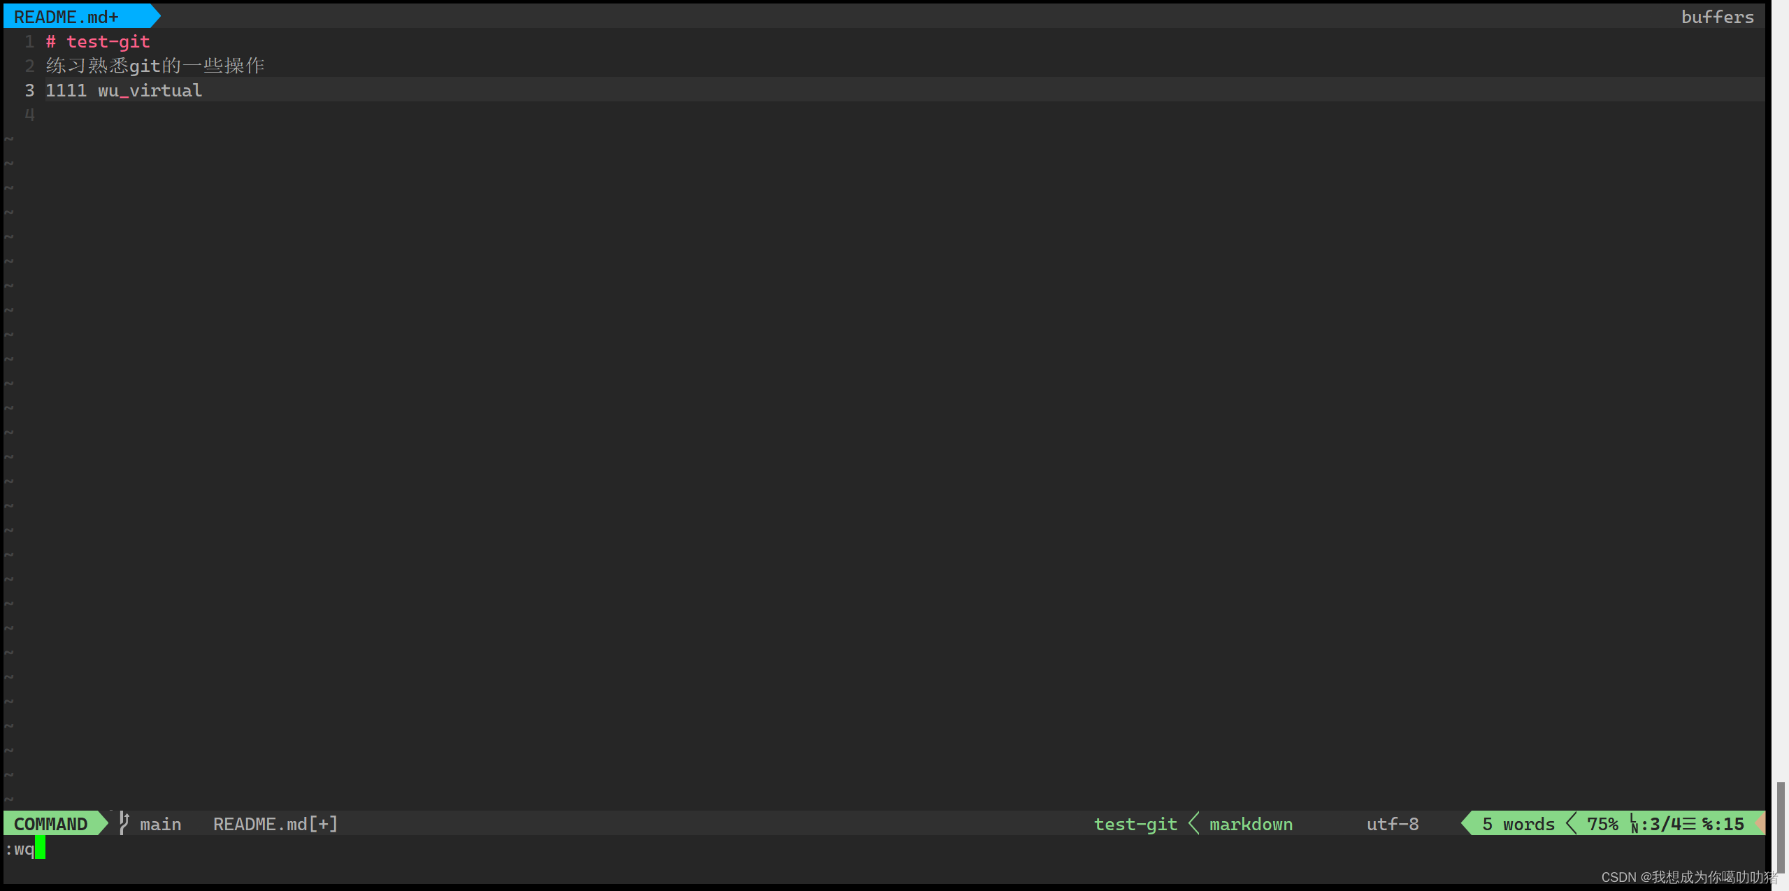Click the file percentage position indicator

(x=1595, y=824)
